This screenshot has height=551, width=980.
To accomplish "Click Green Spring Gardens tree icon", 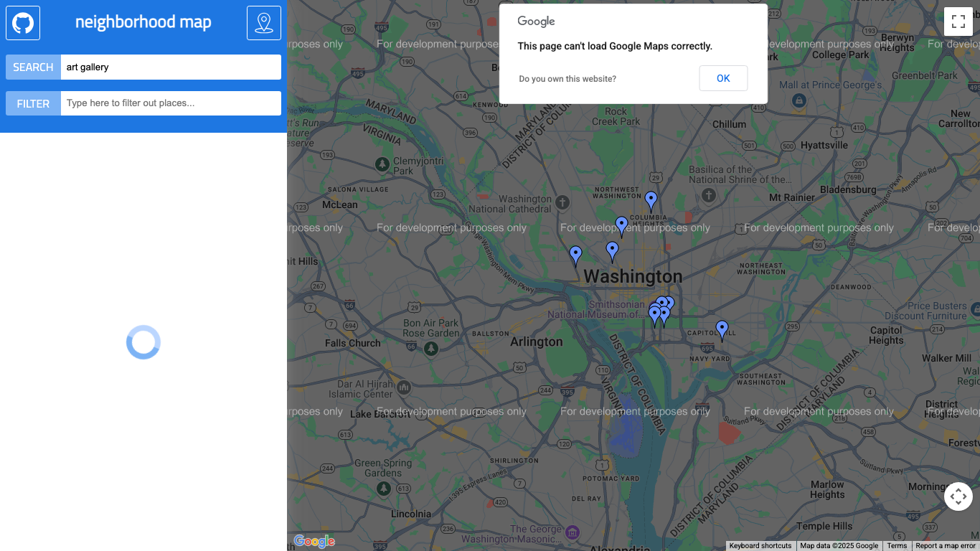I will click(x=384, y=488).
